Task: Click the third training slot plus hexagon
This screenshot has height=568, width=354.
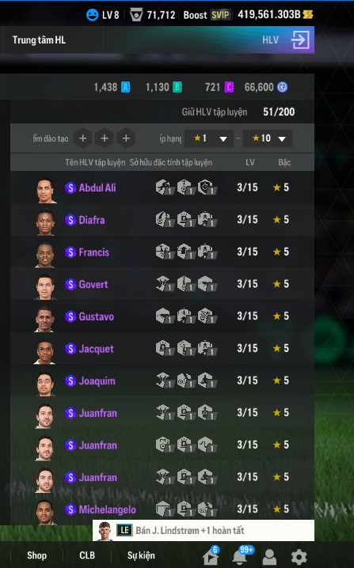Action: click(x=126, y=138)
